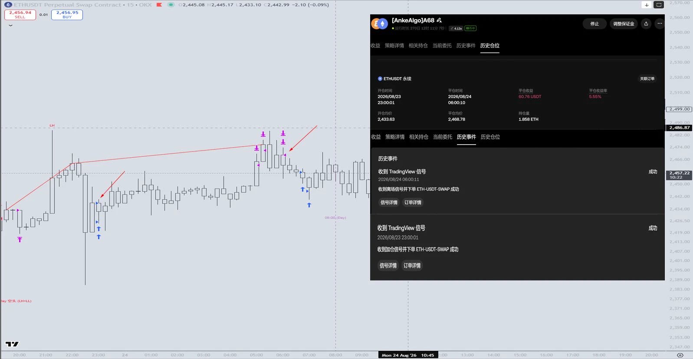The image size is (693, 359).
Task: Click the Mon 24 Aug '26 10:45 time label
Action: point(407,355)
